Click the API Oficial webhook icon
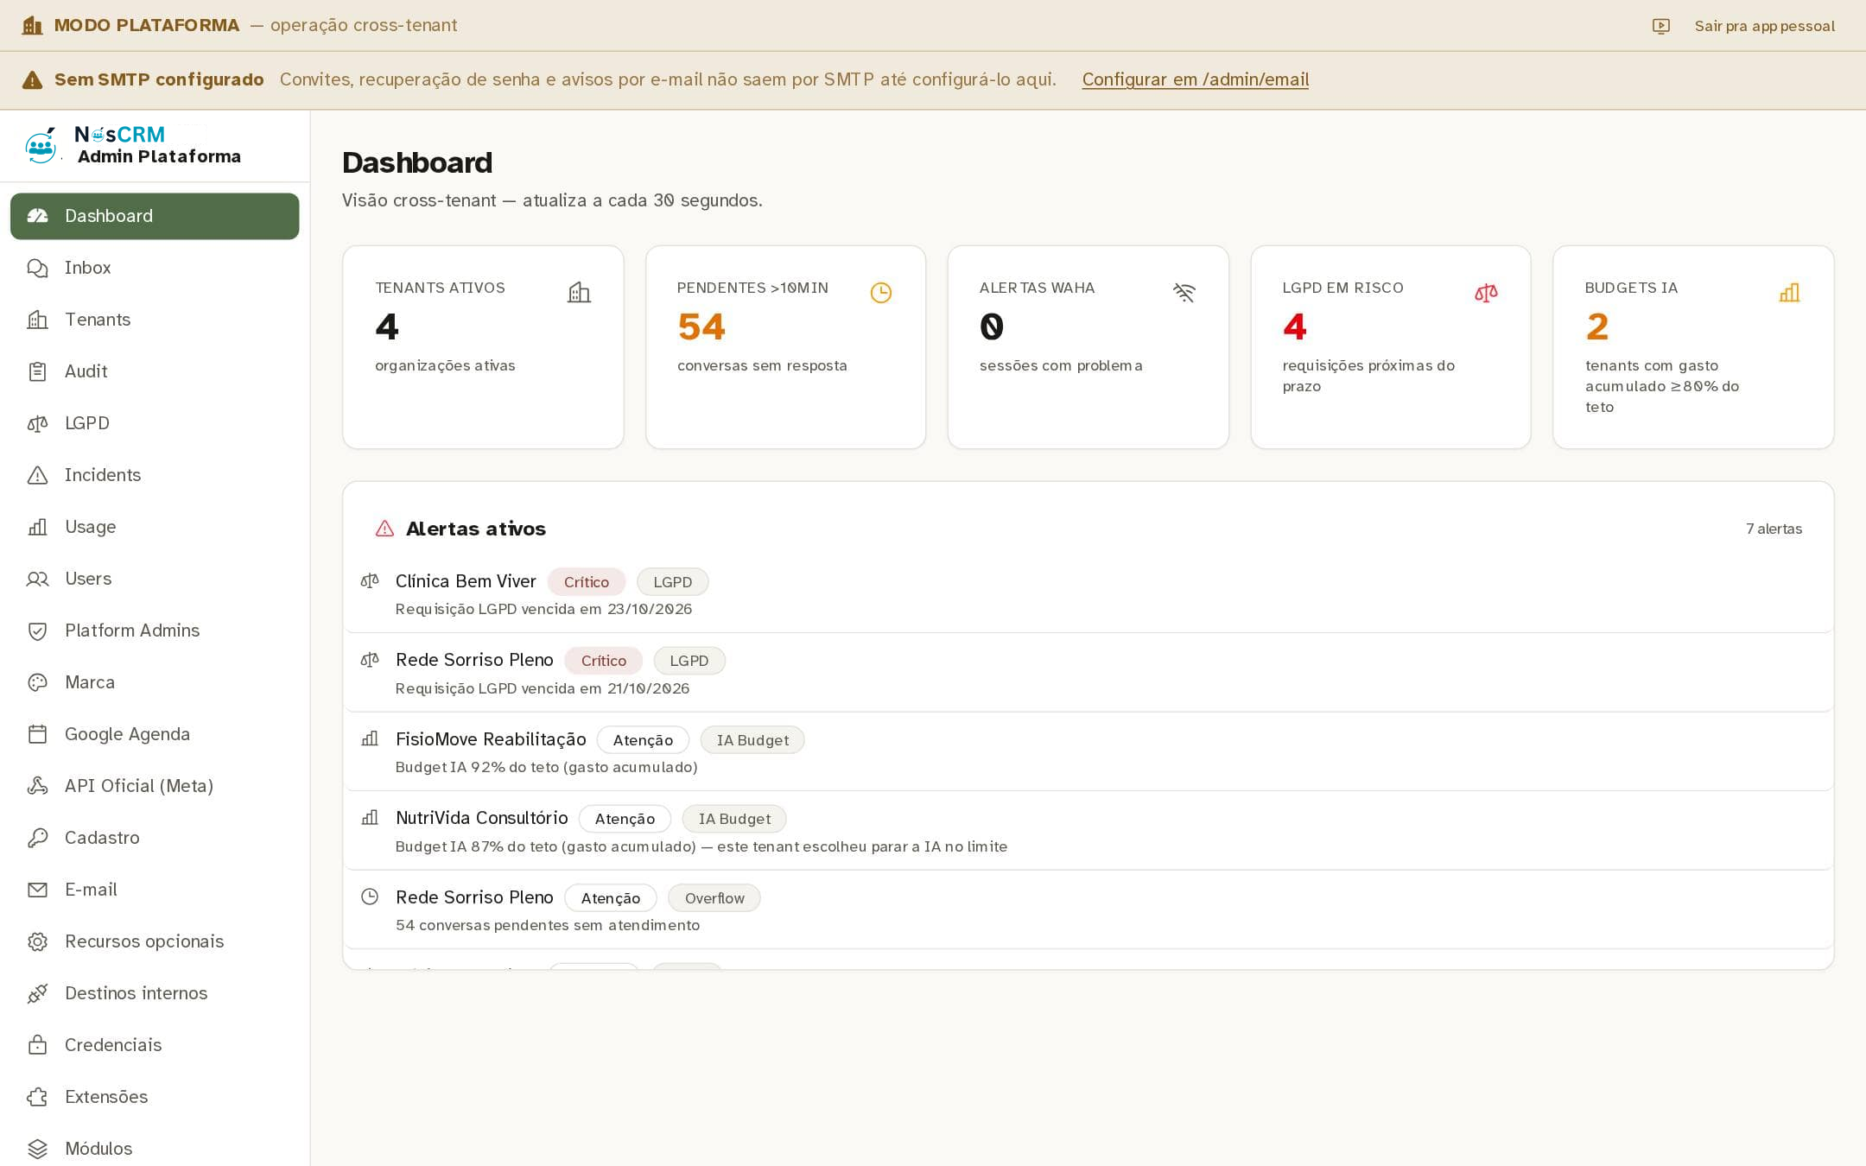 37,786
